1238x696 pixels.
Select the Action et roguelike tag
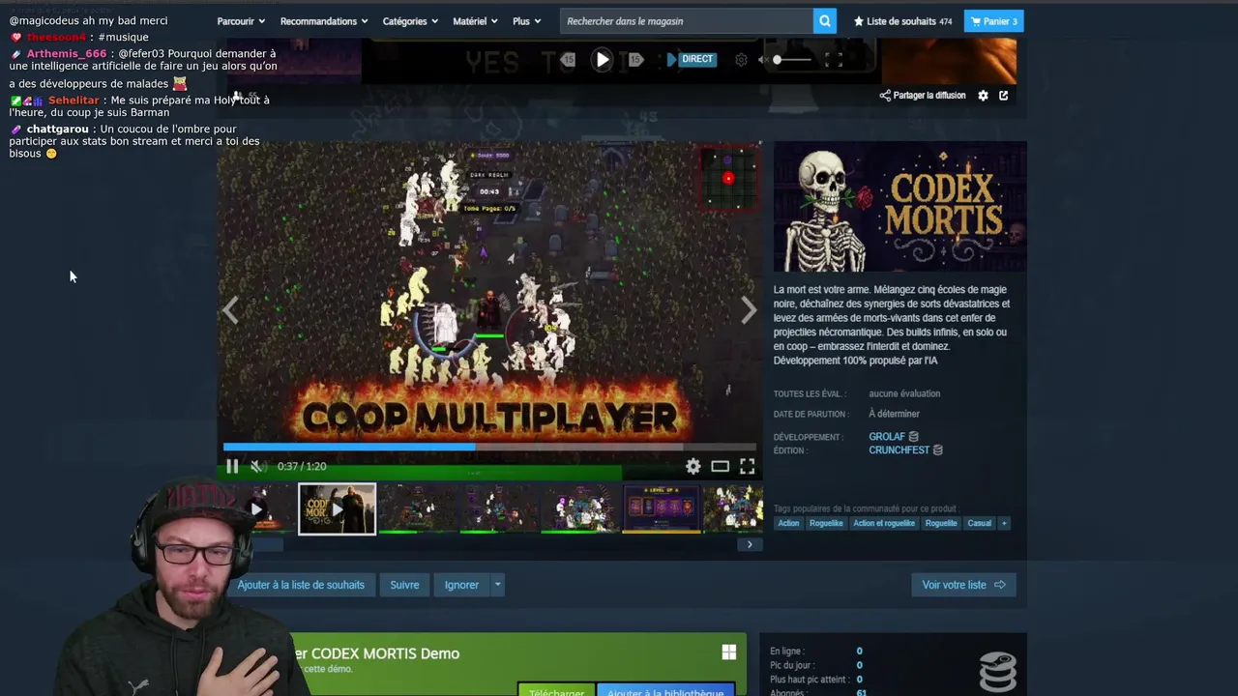(884, 523)
